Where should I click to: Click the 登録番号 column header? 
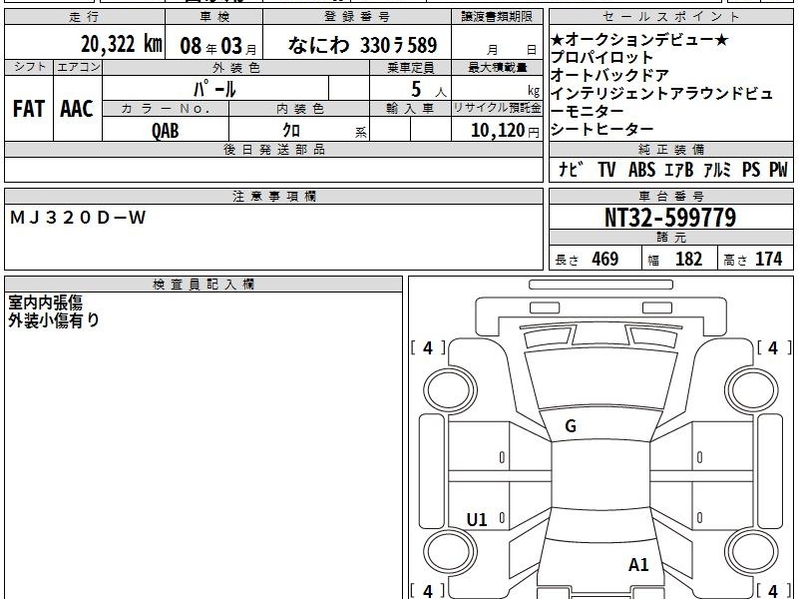[x=357, y=17]
